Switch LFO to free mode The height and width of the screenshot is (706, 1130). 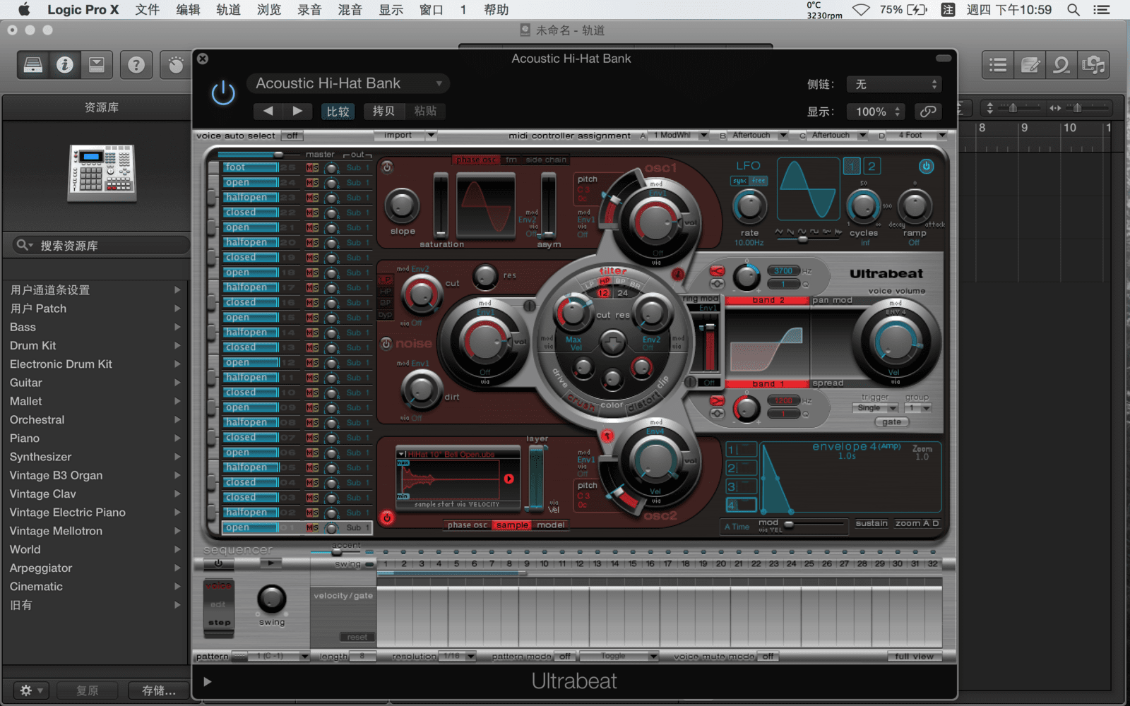coord(759,181)
